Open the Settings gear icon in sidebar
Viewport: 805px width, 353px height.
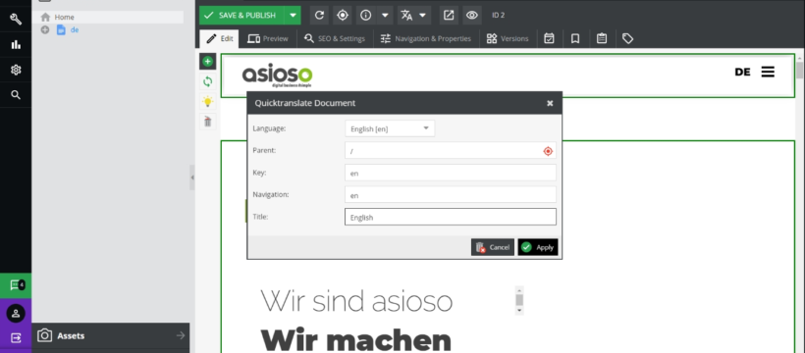(x=16, y=70)
